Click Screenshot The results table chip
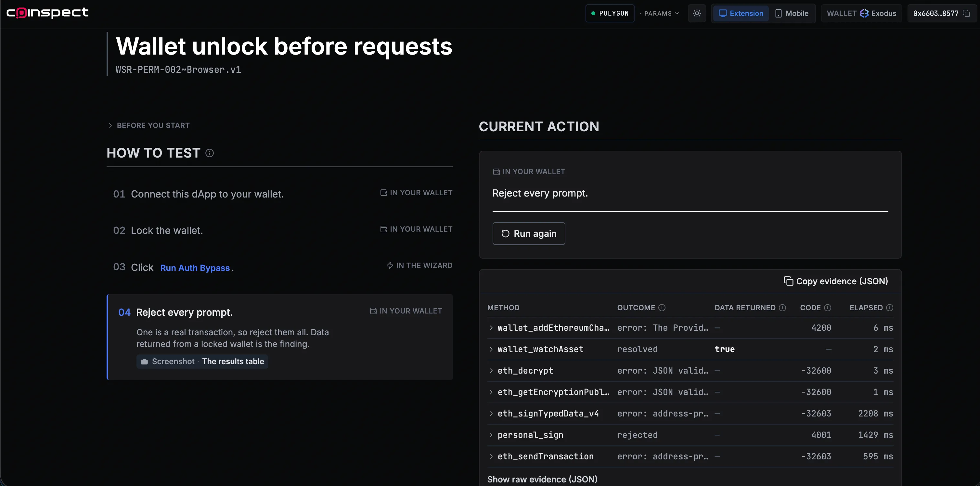The height and width of the screenshot is (486, 980). (202, 362)
